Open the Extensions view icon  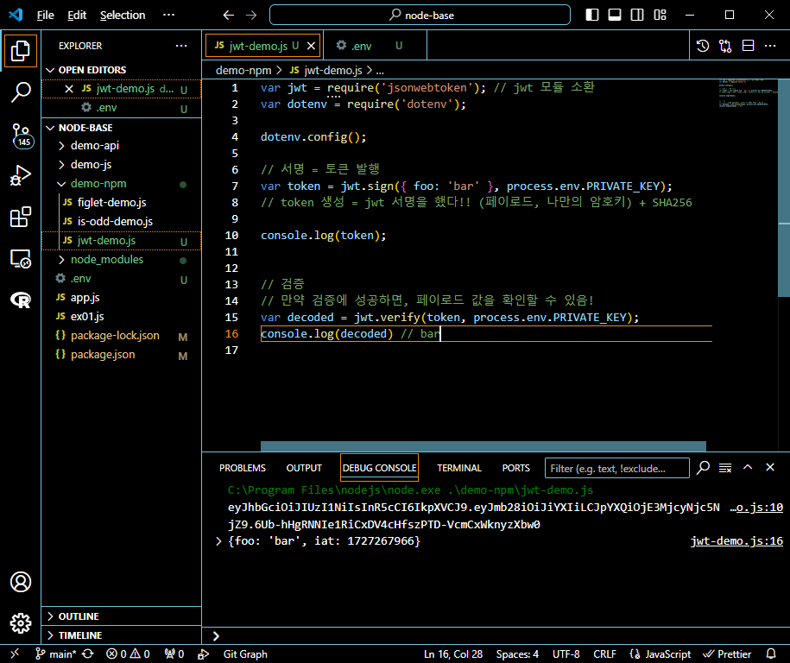(x=20, y=218)
